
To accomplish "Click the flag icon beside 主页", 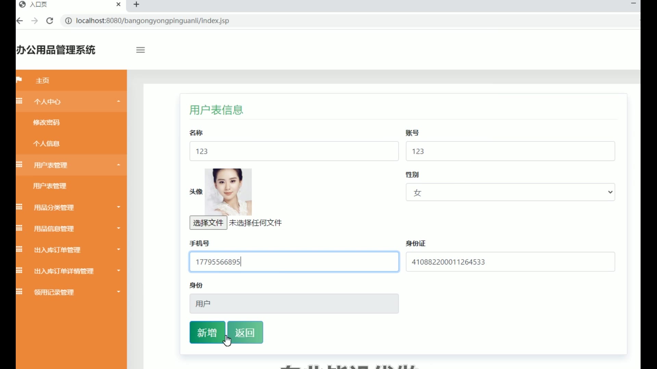I will [19, 80].
